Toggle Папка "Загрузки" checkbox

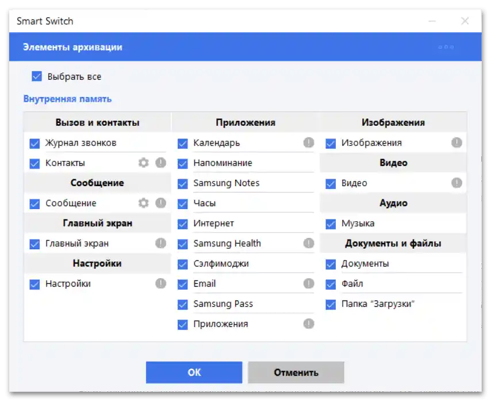point(331,304)
